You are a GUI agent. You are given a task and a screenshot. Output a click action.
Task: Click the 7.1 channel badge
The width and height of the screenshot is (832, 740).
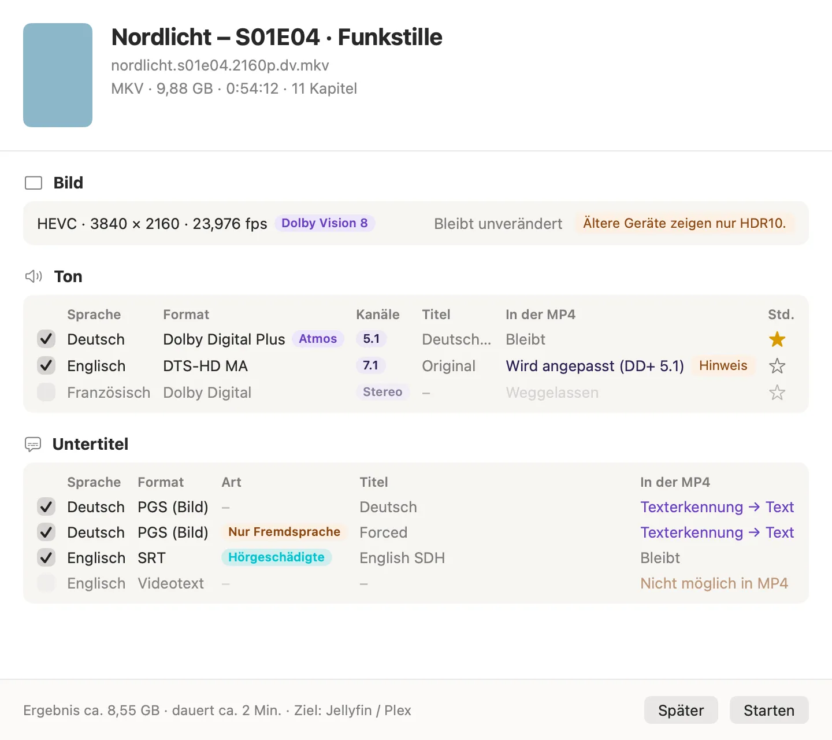click(x=371, y=365)
